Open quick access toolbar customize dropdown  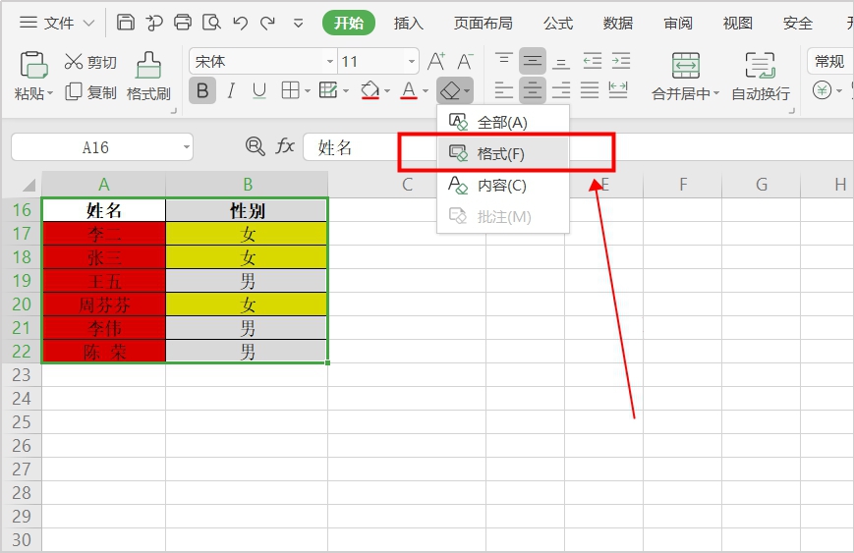(298, 24)
